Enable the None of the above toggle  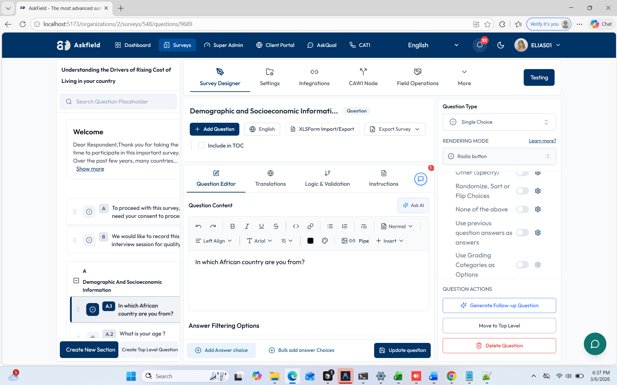522,209
